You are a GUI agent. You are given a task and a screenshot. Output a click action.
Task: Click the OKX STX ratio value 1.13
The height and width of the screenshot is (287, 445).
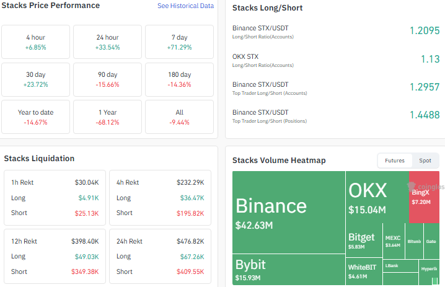pyautogui.click(x=430, y=59)
